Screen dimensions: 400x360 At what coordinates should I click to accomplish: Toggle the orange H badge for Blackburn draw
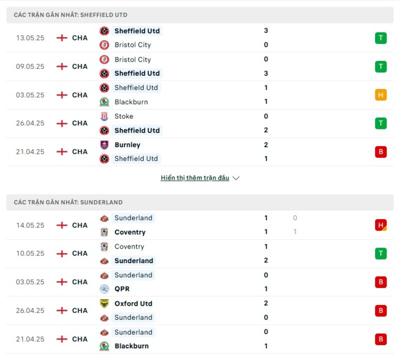click(381, 94)
